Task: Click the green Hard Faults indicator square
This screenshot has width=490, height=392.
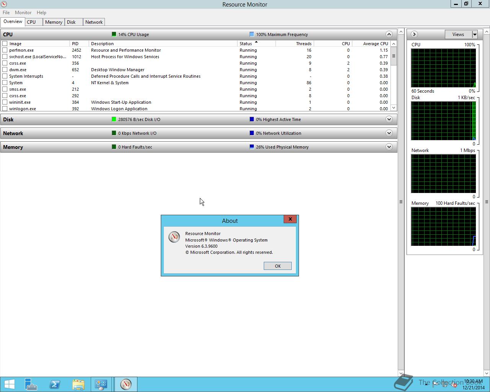Action: (114, 147)
